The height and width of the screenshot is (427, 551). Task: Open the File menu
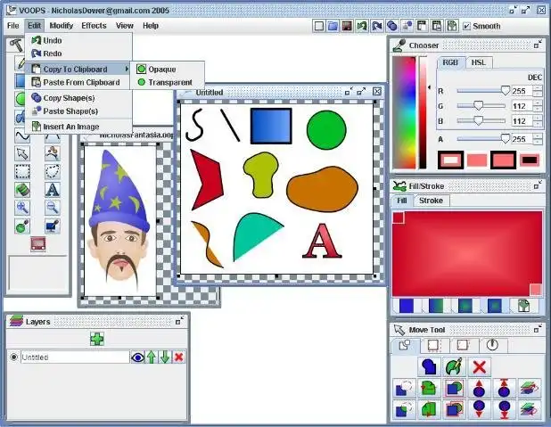click(13, 26)
